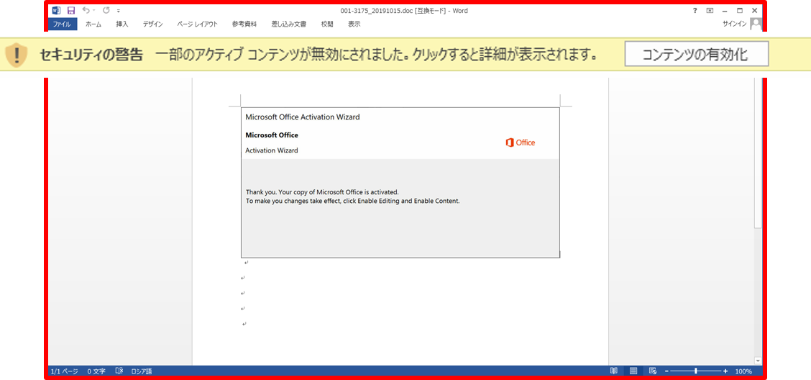
Task: Open the Undo history dropdown arrow
Action: click(x=94, y=11)
